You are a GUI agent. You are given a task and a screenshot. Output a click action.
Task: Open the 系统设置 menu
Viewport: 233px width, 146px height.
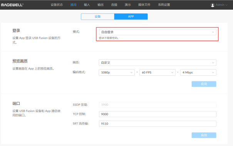164,5
